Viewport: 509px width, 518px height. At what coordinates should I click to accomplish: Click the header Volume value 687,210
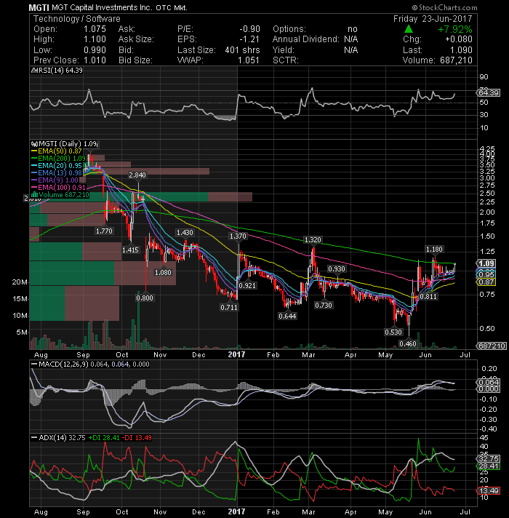456,60
